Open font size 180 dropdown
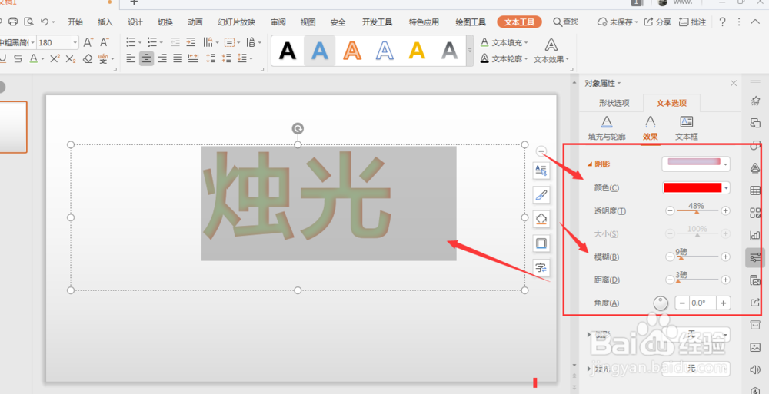This screenshot has width=769, height=394. [75, 43]
